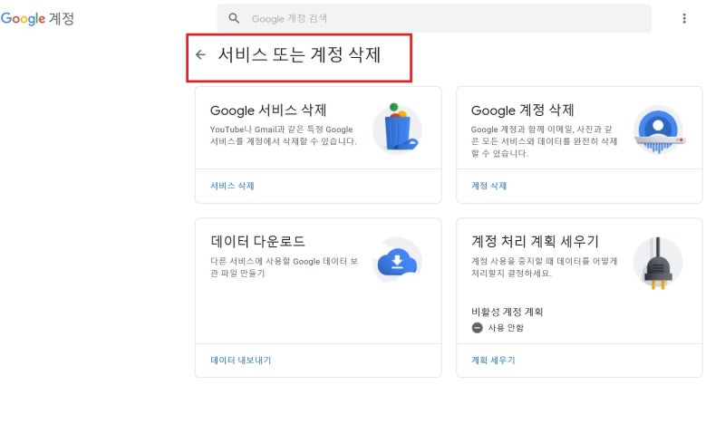Screen dimensions: 725x443
Task: Click the search magnifier icon
Action: point(234,18)
